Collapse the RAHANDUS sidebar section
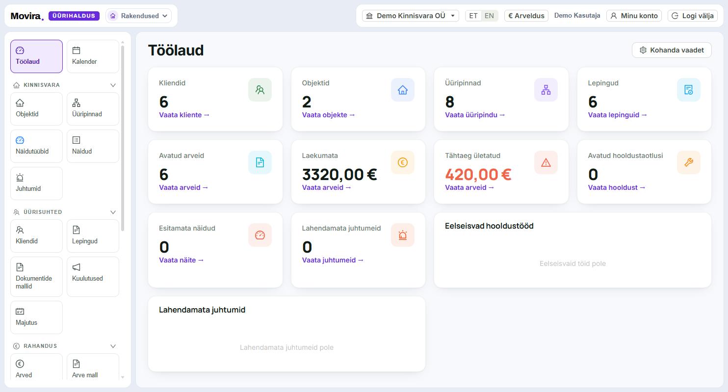 point(113,346)
